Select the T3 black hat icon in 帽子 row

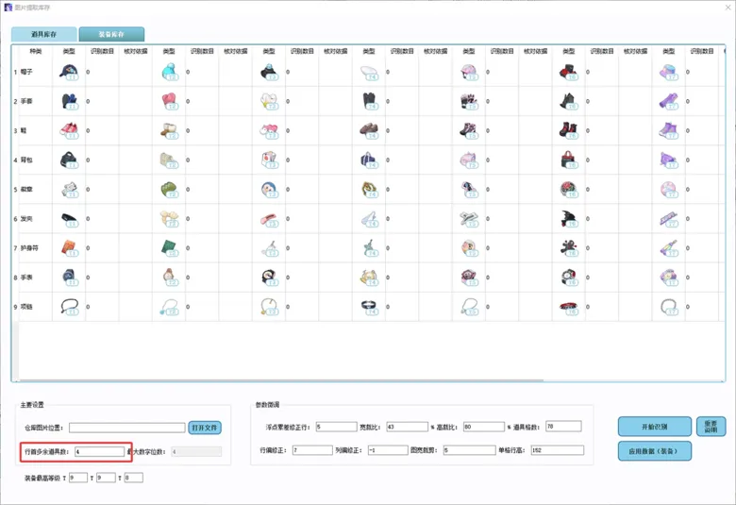tap(269, 72)
